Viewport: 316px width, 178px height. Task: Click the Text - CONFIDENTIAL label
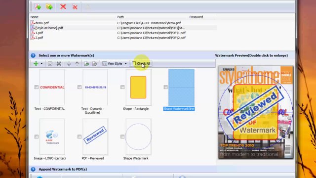tap(49, 109)
